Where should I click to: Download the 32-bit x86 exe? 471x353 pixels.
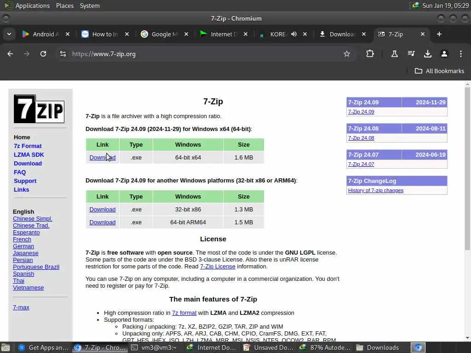pos(103,210)
